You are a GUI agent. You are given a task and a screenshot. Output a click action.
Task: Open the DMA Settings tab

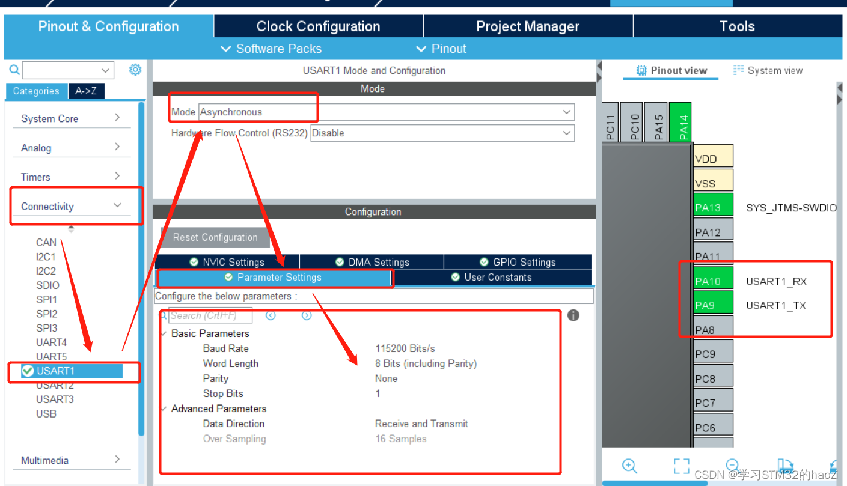tap(372, 262)
